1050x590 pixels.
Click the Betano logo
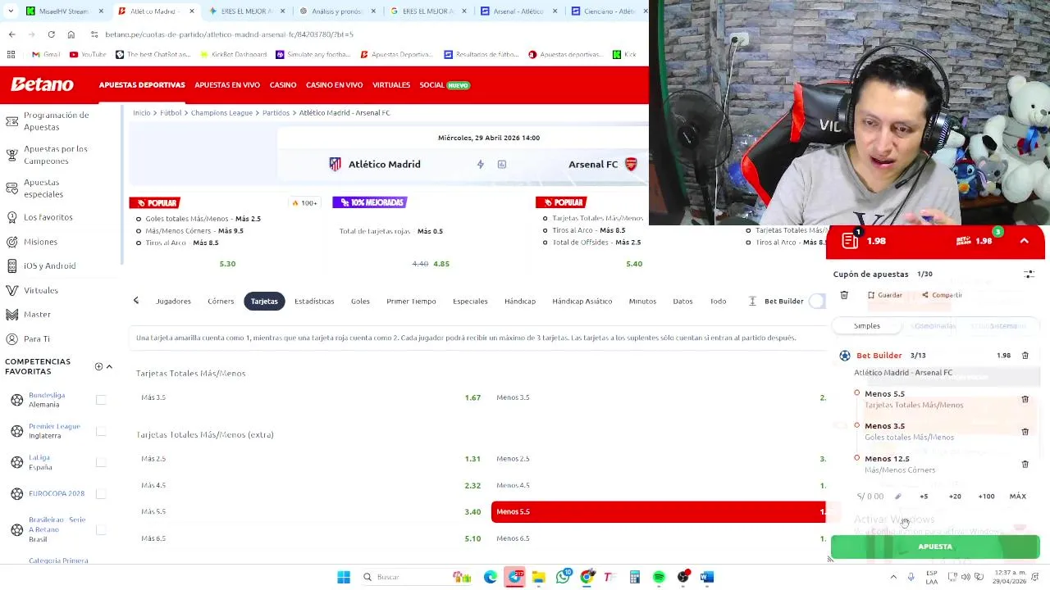coord(43,84)
